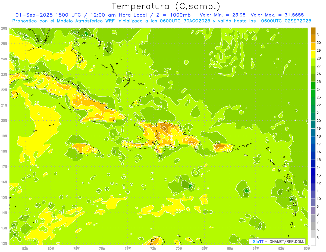326x252 pixels.
Task: Click the latitude axis label "18N"
Action: coord(4,151)
